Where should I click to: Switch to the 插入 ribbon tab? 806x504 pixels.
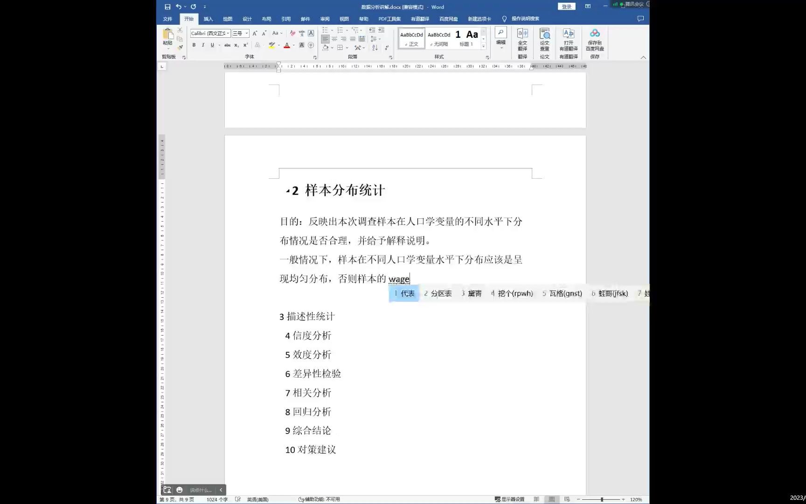[x=208, y=19]
